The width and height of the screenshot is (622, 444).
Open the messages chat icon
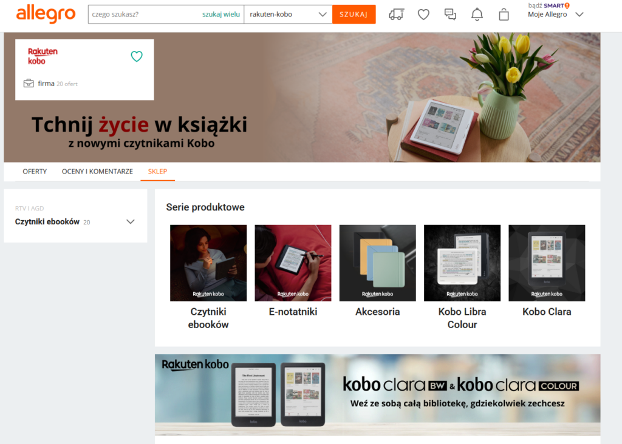pyautogui.click(x=450, y=15)
